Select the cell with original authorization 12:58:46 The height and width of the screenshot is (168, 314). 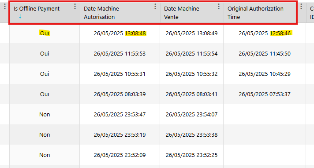tap(265, 33)
